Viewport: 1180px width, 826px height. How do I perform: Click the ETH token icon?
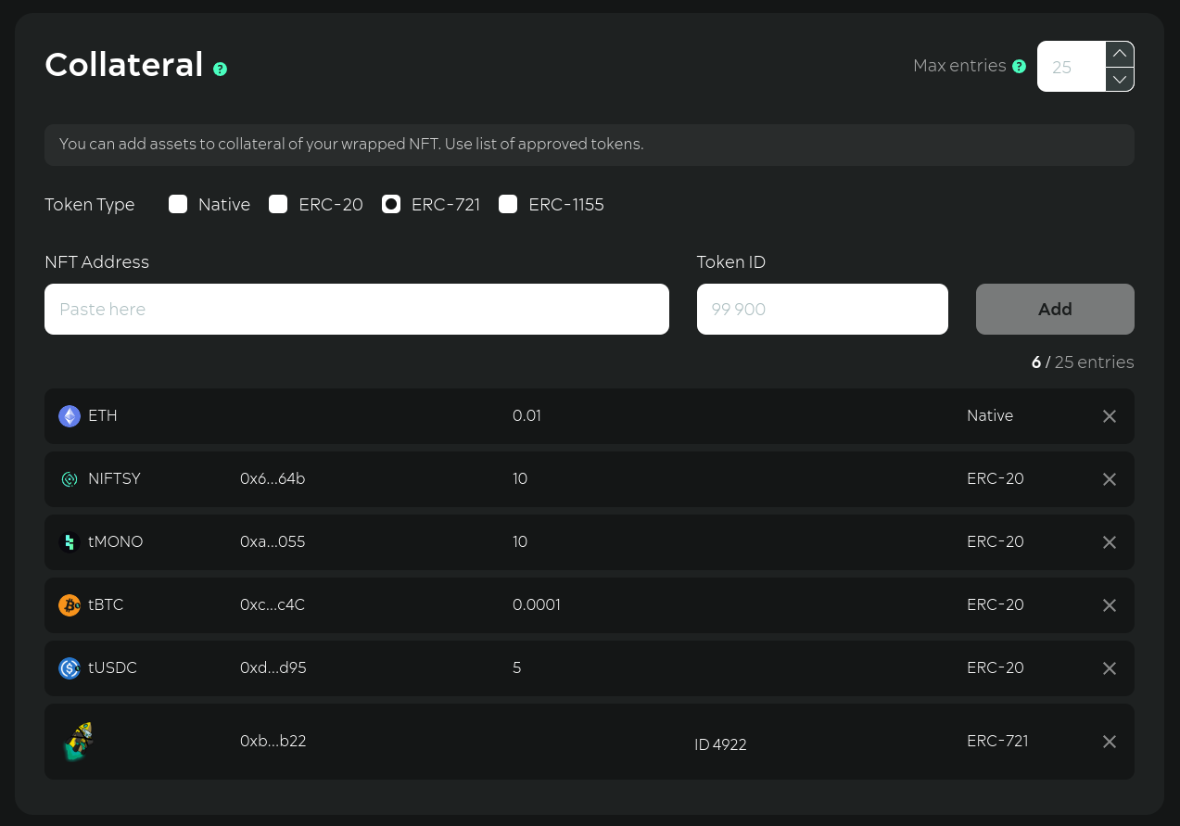[x=70, y=416]
